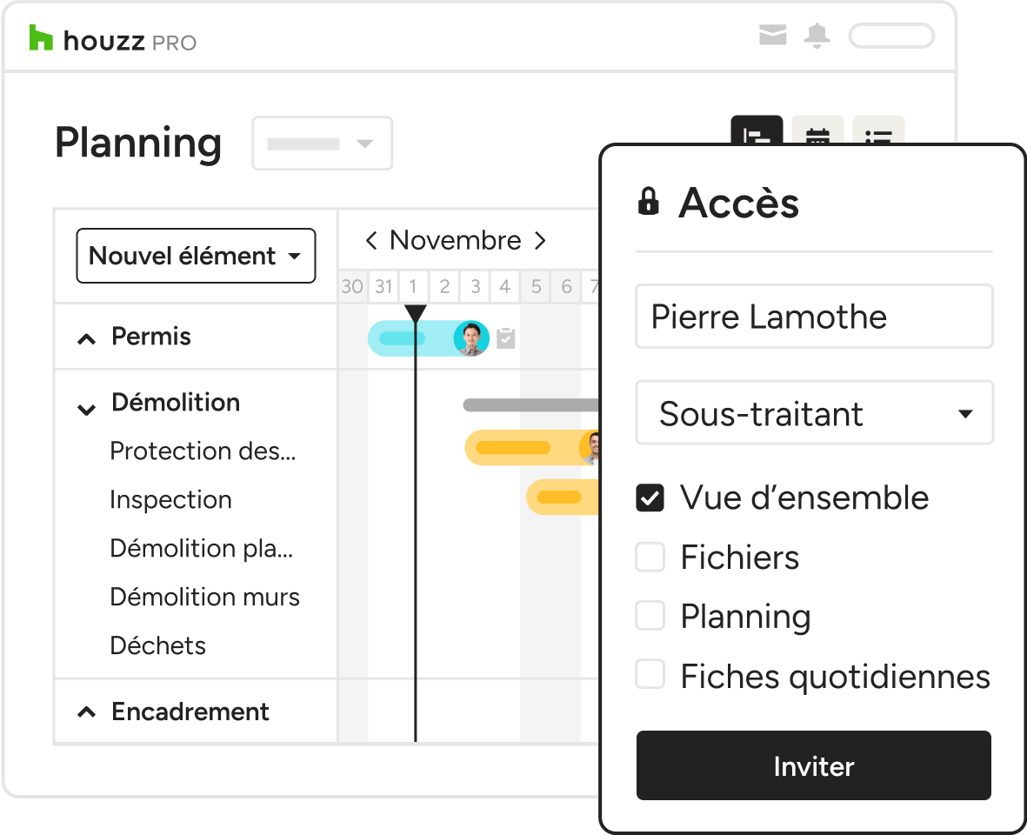This screenshot has width=1027, height=835.
Task: Enable the Fichiers checkbox
Action: [650, 558]
